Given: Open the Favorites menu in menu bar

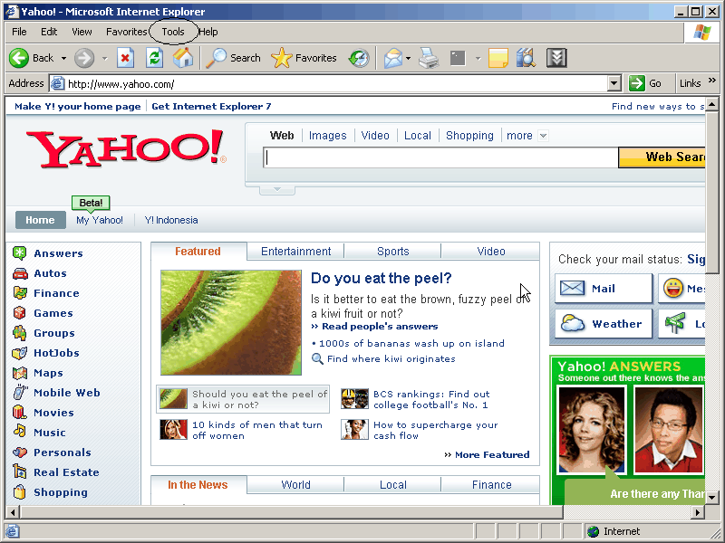Looking at the screenshot, I should click(x=126, y=32).
